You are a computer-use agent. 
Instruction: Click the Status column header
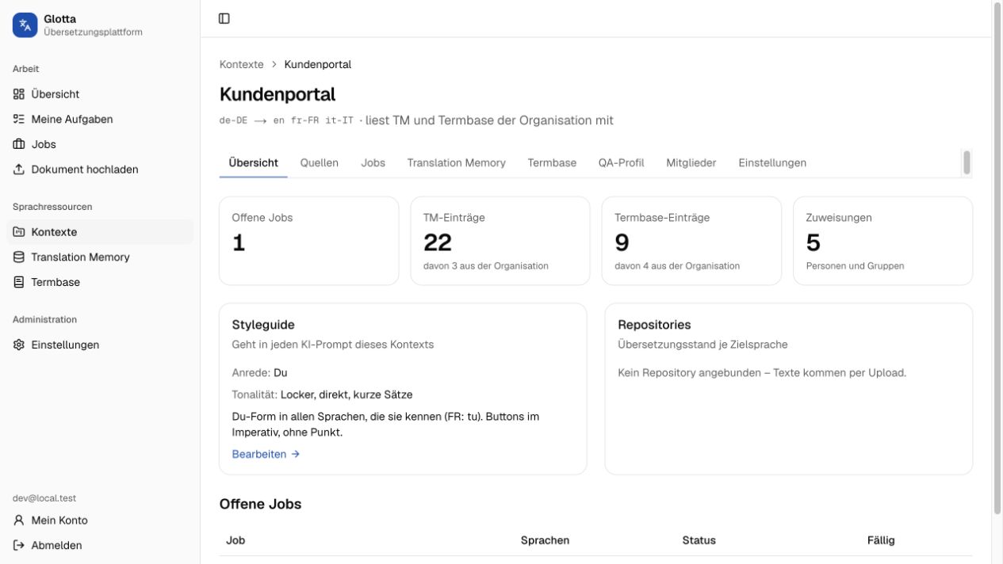(x=699, y=540)
